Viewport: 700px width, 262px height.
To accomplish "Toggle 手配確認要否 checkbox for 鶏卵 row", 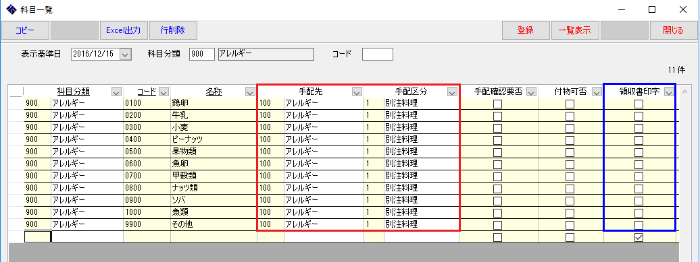I will coord(497,104).
